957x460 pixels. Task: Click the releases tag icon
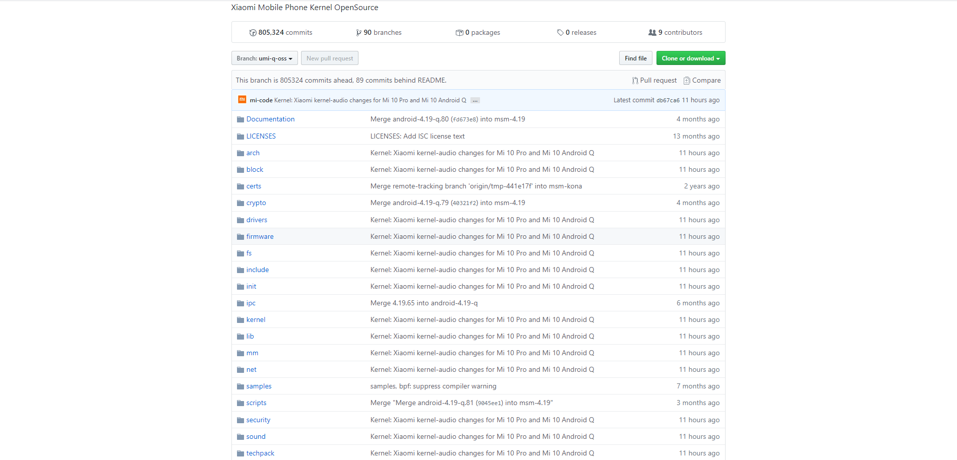coord(560,33)
